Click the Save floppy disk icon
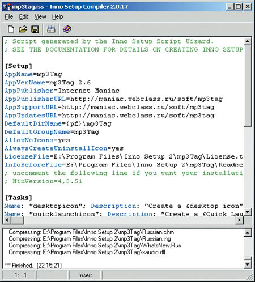The image size is (255, 282). pos(35,29)
